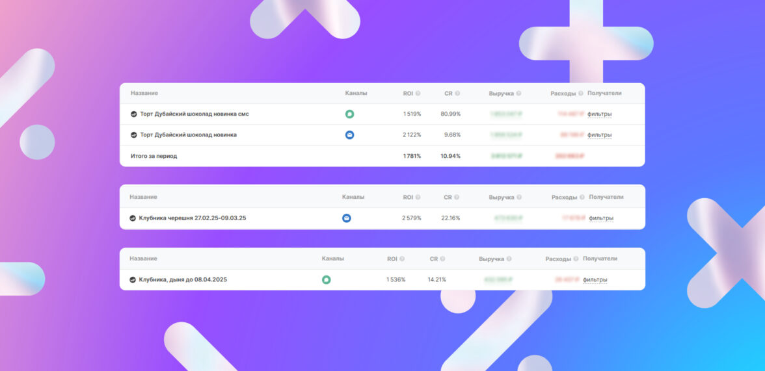The height and width of the screenshot is (371, 765).
Task: Click Получатели header in Торт Дубайский table
Action: 604,93
